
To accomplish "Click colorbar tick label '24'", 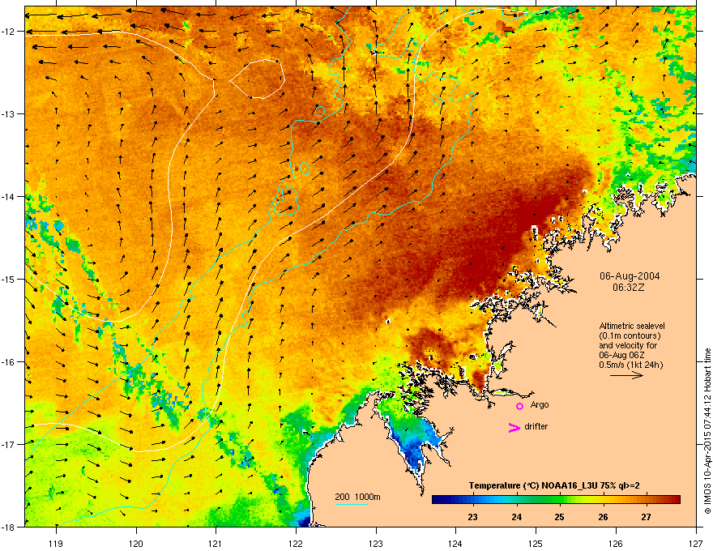I will point(517,517).
